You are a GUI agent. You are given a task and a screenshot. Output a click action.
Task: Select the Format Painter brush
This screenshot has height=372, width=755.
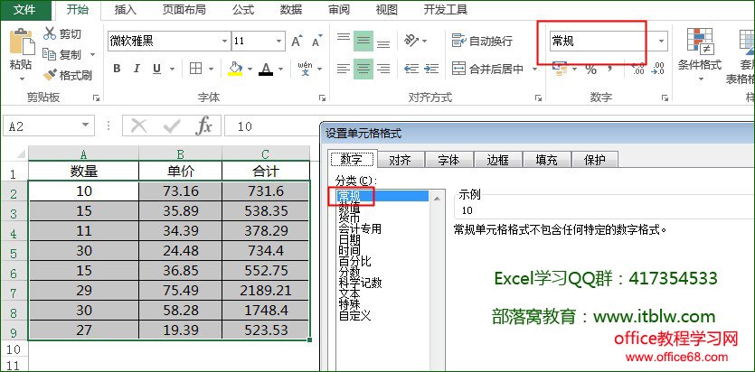(50, 75)
